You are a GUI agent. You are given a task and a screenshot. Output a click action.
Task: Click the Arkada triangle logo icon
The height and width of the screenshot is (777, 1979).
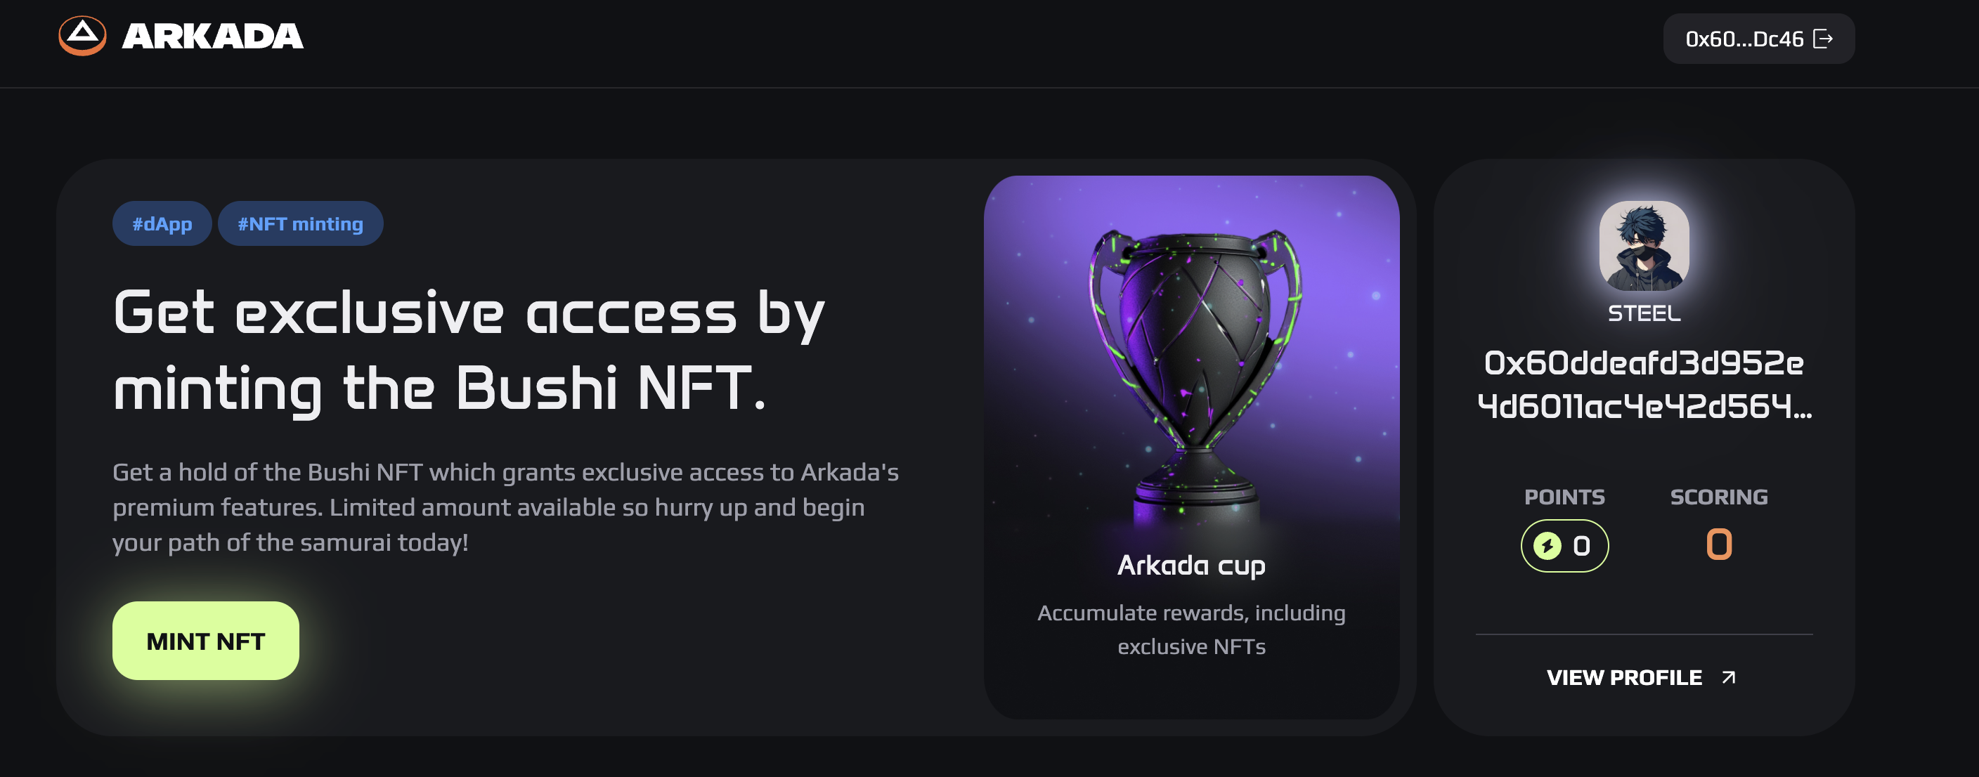coord(82,35)
